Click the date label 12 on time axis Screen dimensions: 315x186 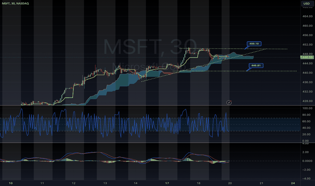74,183
